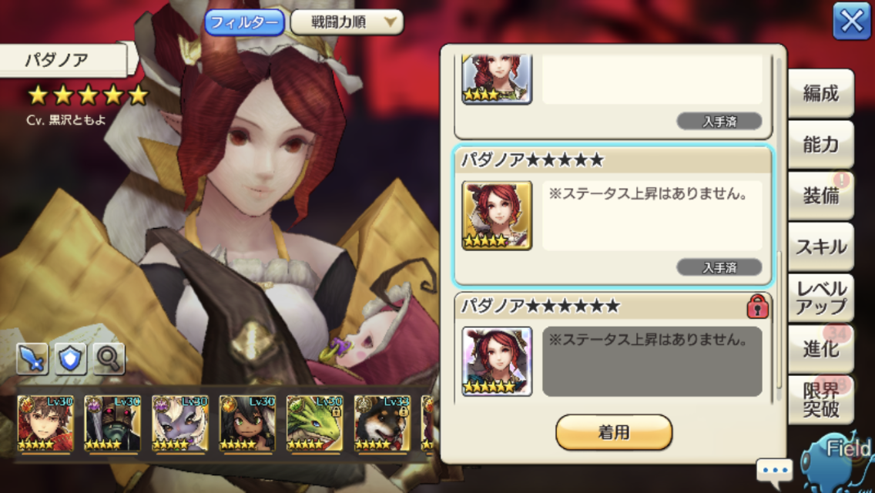Switch to the 編成 tab
This screenshot has height=493, width=875.
click(x=820, y=92)
